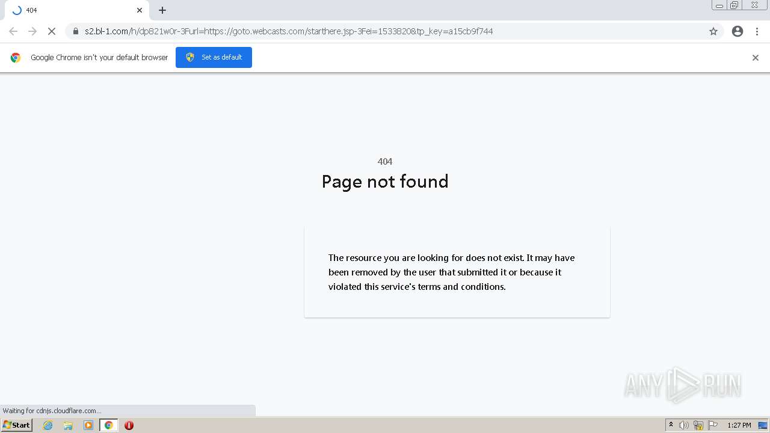Launch Internet Explorer from the taskbar
The image size is (770, 433).
[48, 425]
